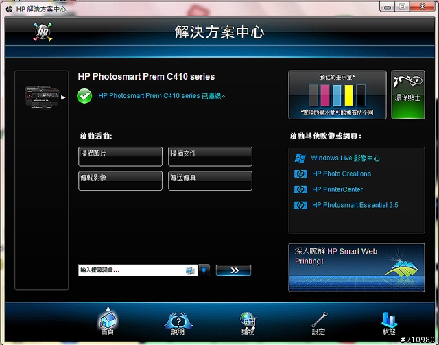The height and width of the screenshot is (345, 439).
Task: Click the HP icon beside HP Photosmart Essential
Action: pos(300,205)
